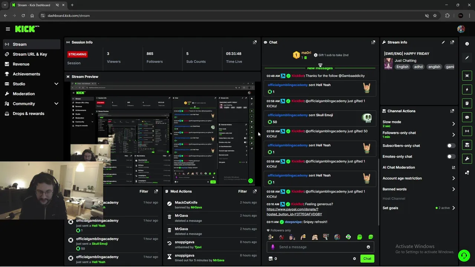Focus the Send a message field
This screenshot has height=267, width=475.
tap(320, 247)
